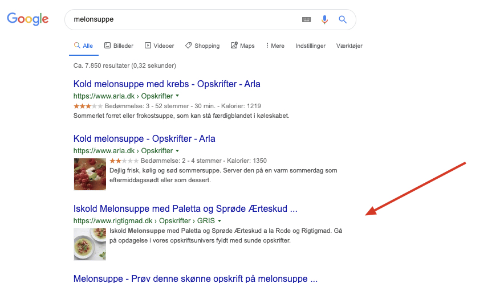Screen dimensions: 504x283
Task: Open the Shopping tab
Action: (202, 46)
